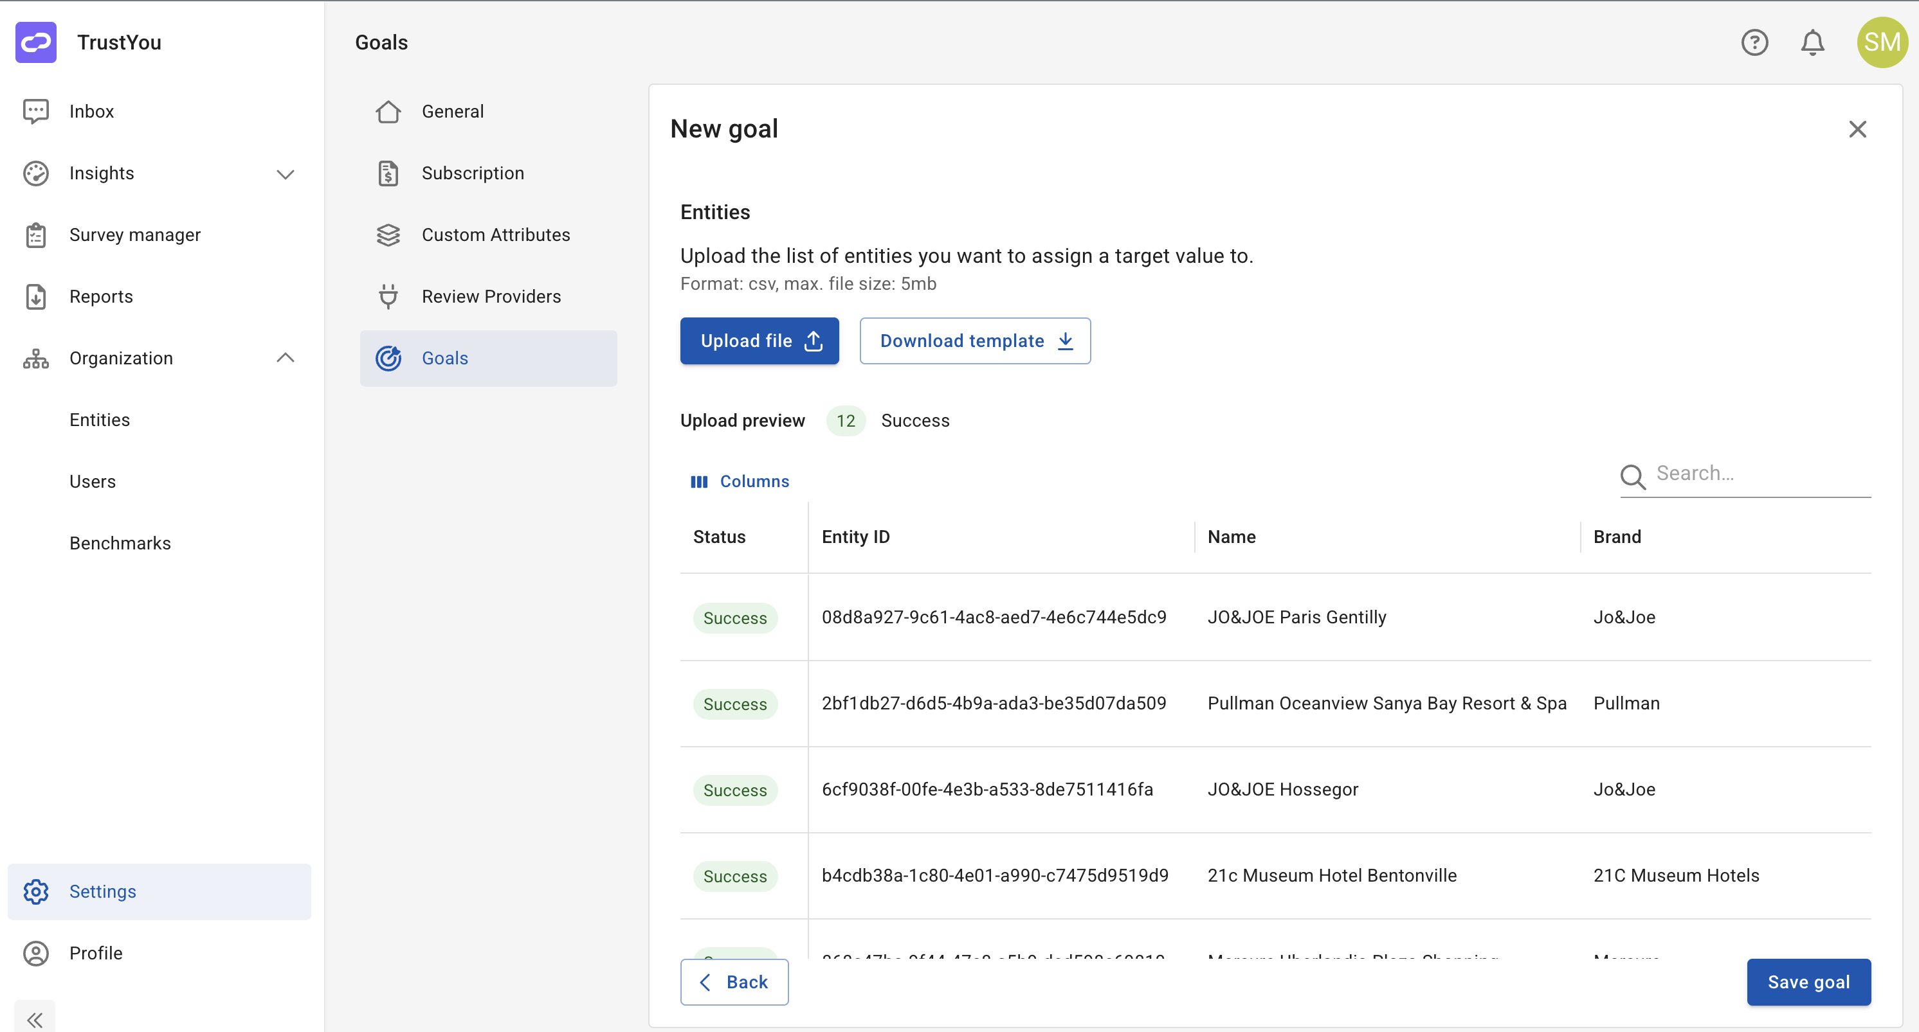Click the Insights gauge icon
This screenshot has height=1032, width=1919.
pos(36,173)
